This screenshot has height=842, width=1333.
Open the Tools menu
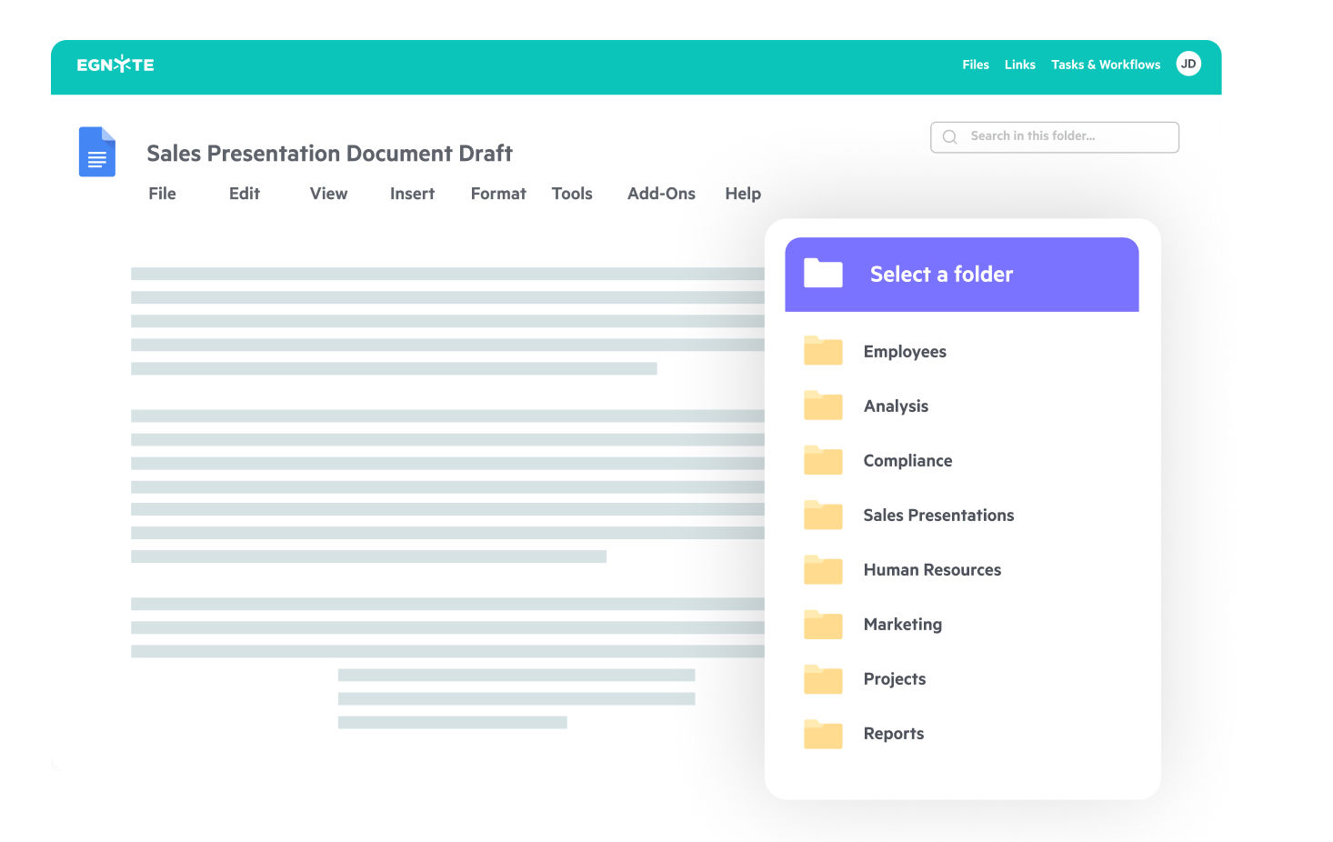572,193
